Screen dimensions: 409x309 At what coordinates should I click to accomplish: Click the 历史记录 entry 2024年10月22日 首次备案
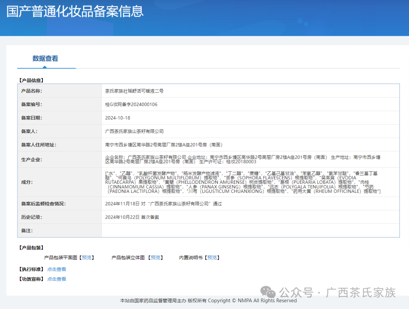click(132, 217)
